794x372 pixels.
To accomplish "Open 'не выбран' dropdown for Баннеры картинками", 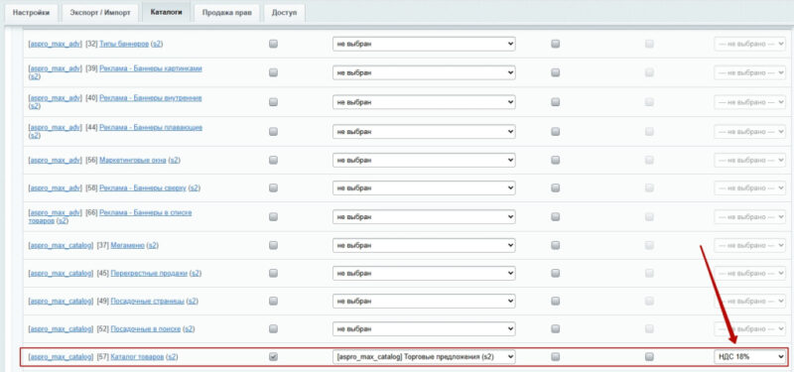I will (x=424, y=72).
